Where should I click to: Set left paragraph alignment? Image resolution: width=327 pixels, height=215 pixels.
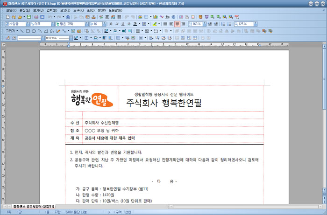171,24
